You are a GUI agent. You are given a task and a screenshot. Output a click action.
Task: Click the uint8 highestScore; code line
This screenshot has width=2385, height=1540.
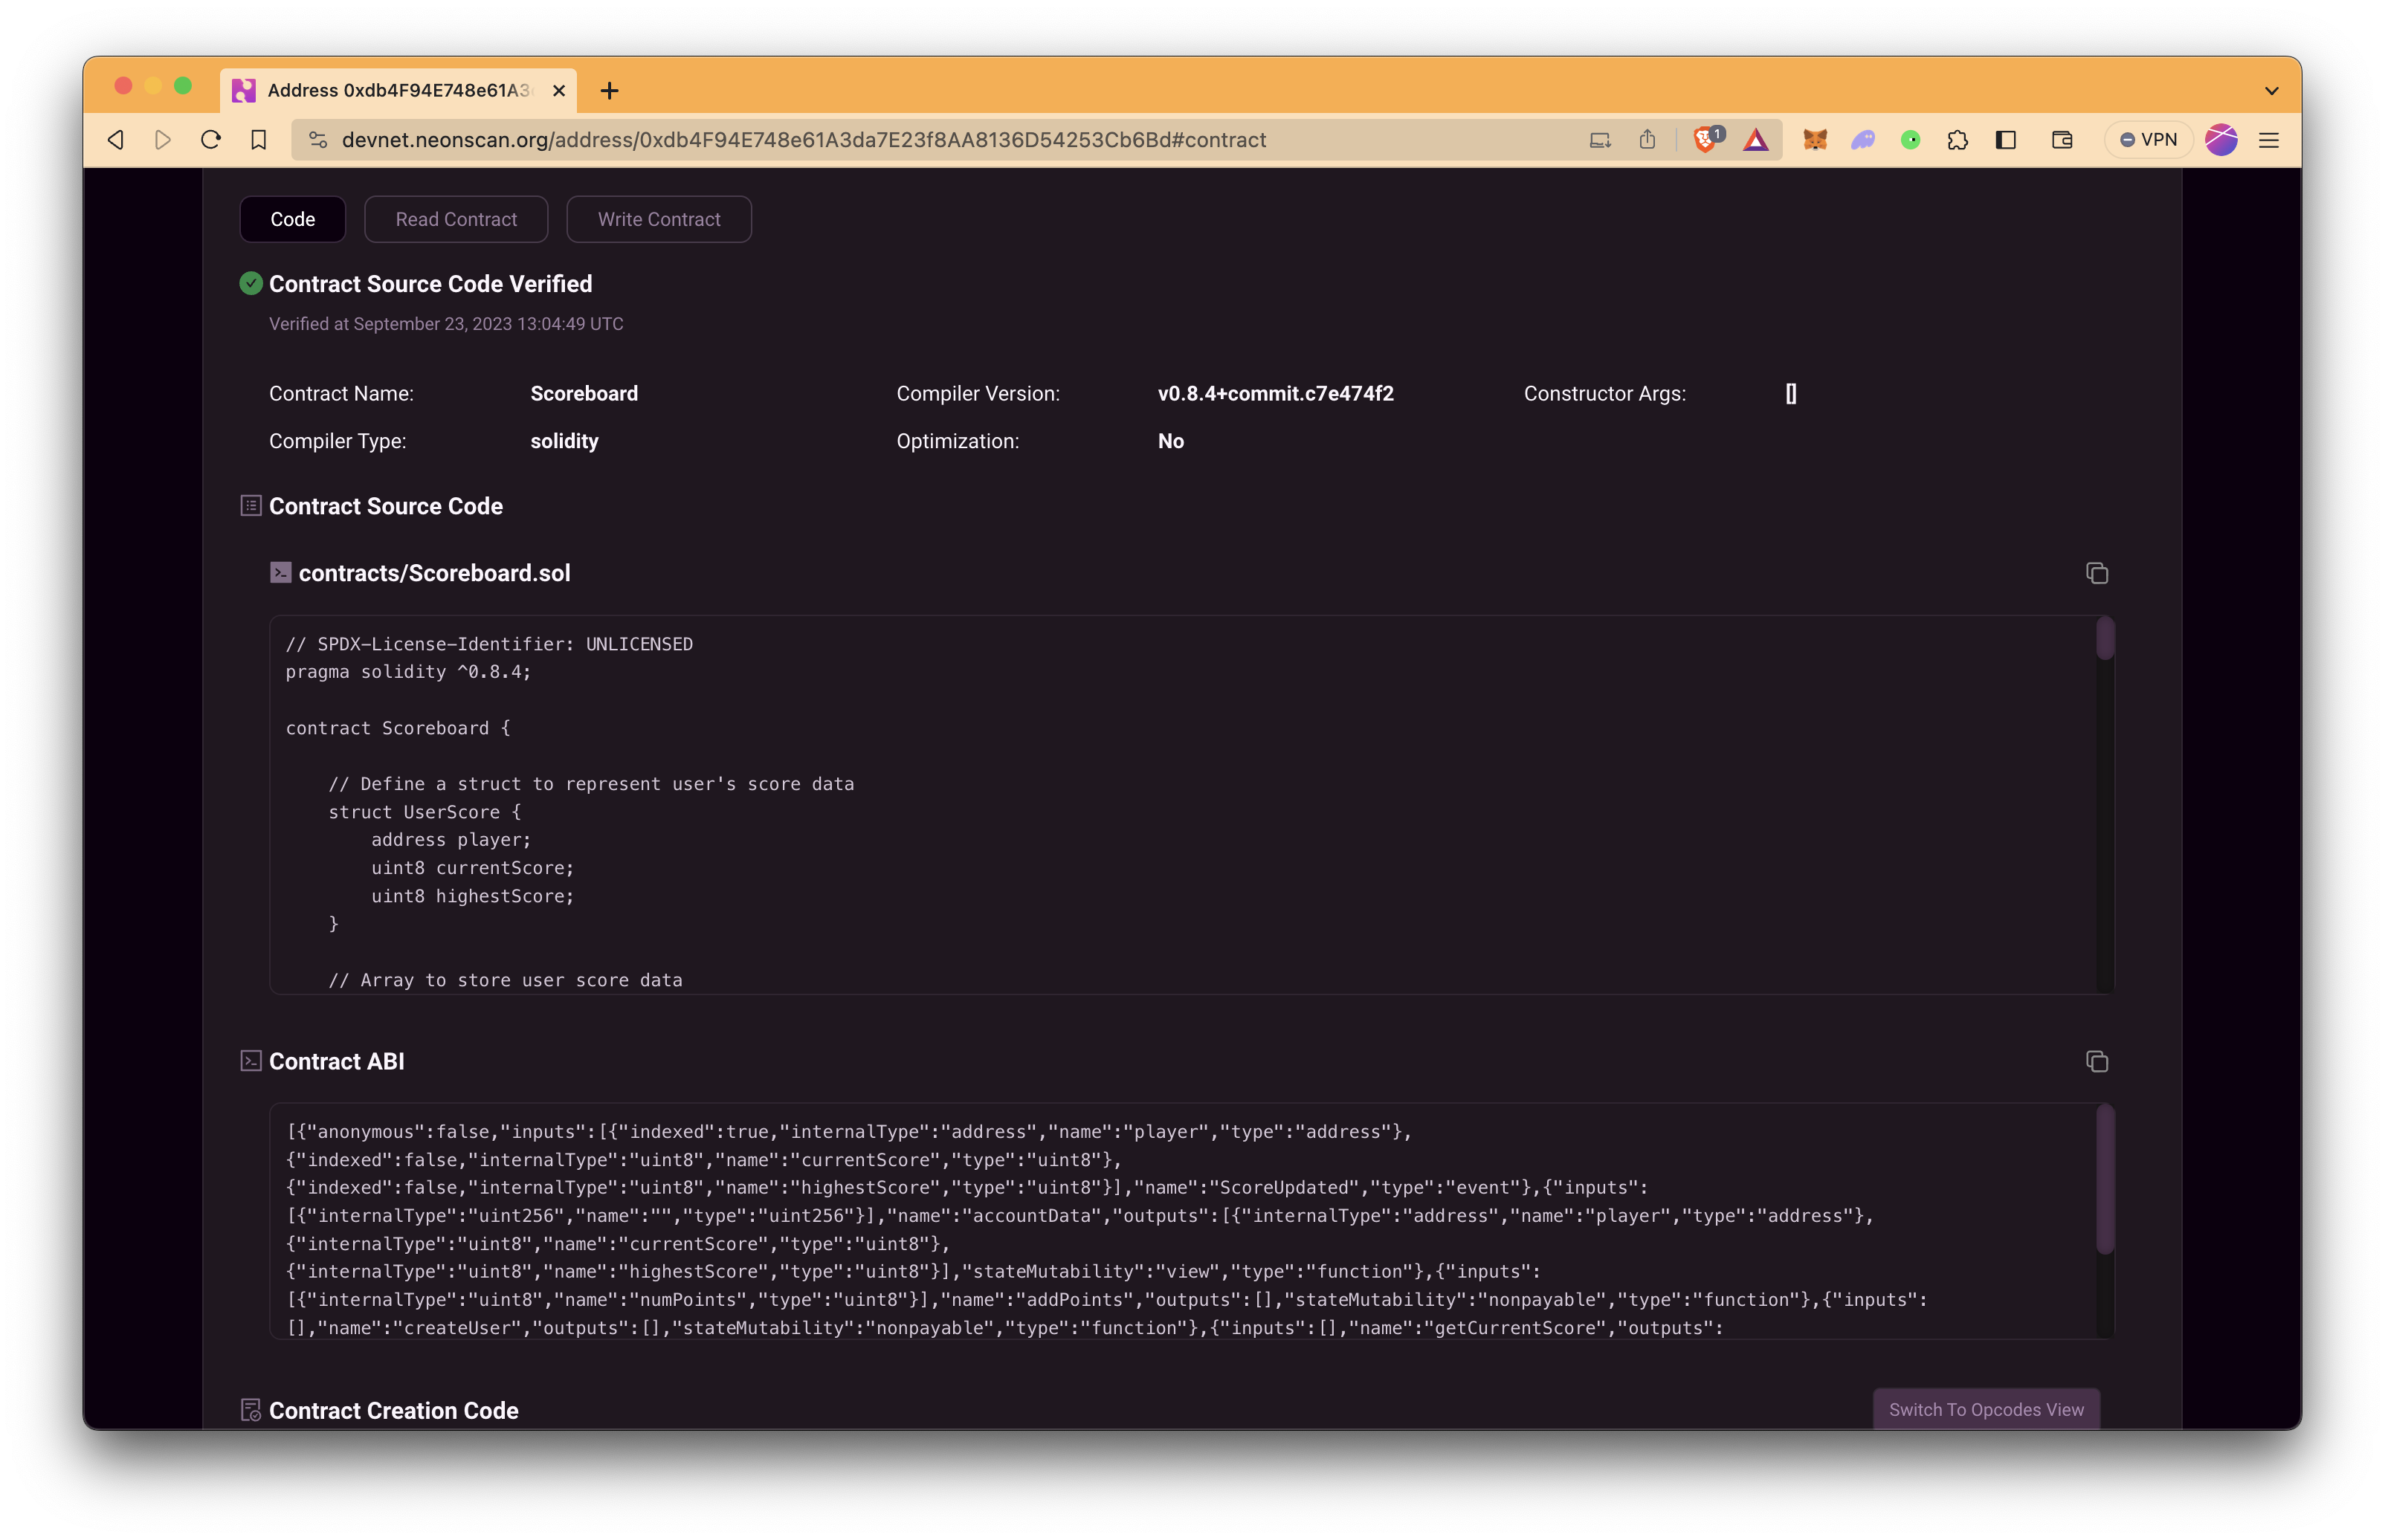473,896
